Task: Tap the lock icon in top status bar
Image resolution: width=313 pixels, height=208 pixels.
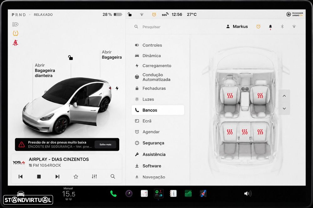Action: point(130,14)
